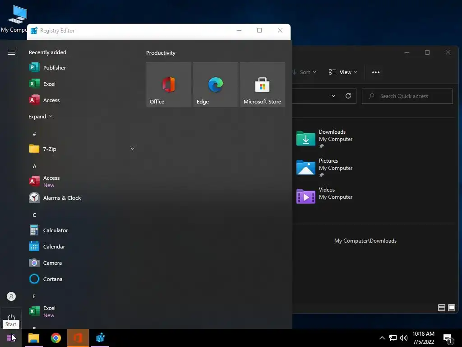Open the 7-Zip folder entry
462x347 pixels.
coord(82,149)
